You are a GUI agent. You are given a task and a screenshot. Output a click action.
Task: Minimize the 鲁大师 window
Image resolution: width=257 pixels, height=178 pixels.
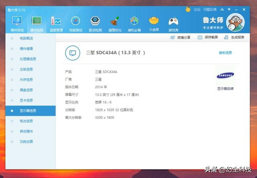point(237,10)
